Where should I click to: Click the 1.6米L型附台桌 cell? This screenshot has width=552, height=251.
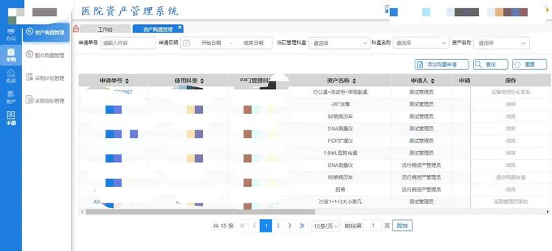340,153
